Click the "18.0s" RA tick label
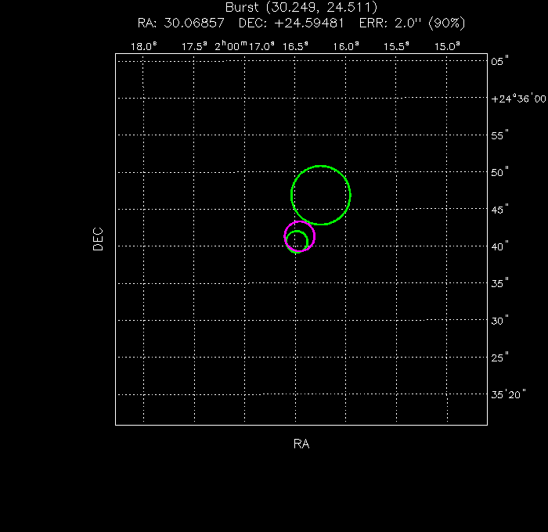 pyautogui.click(x=143, y=46)
